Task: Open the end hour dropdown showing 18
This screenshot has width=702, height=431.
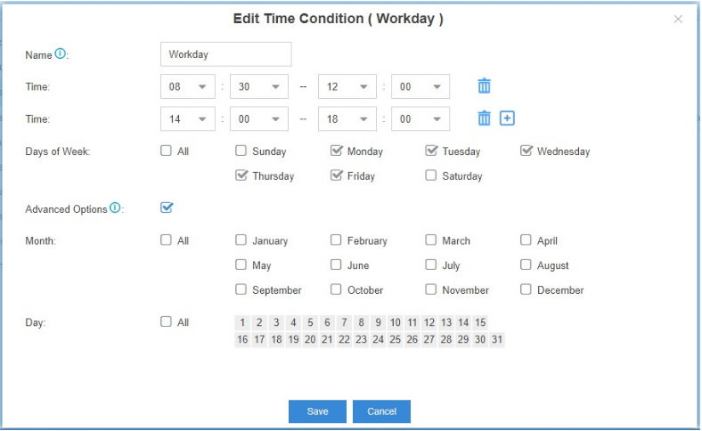Action: pos(347,118)
